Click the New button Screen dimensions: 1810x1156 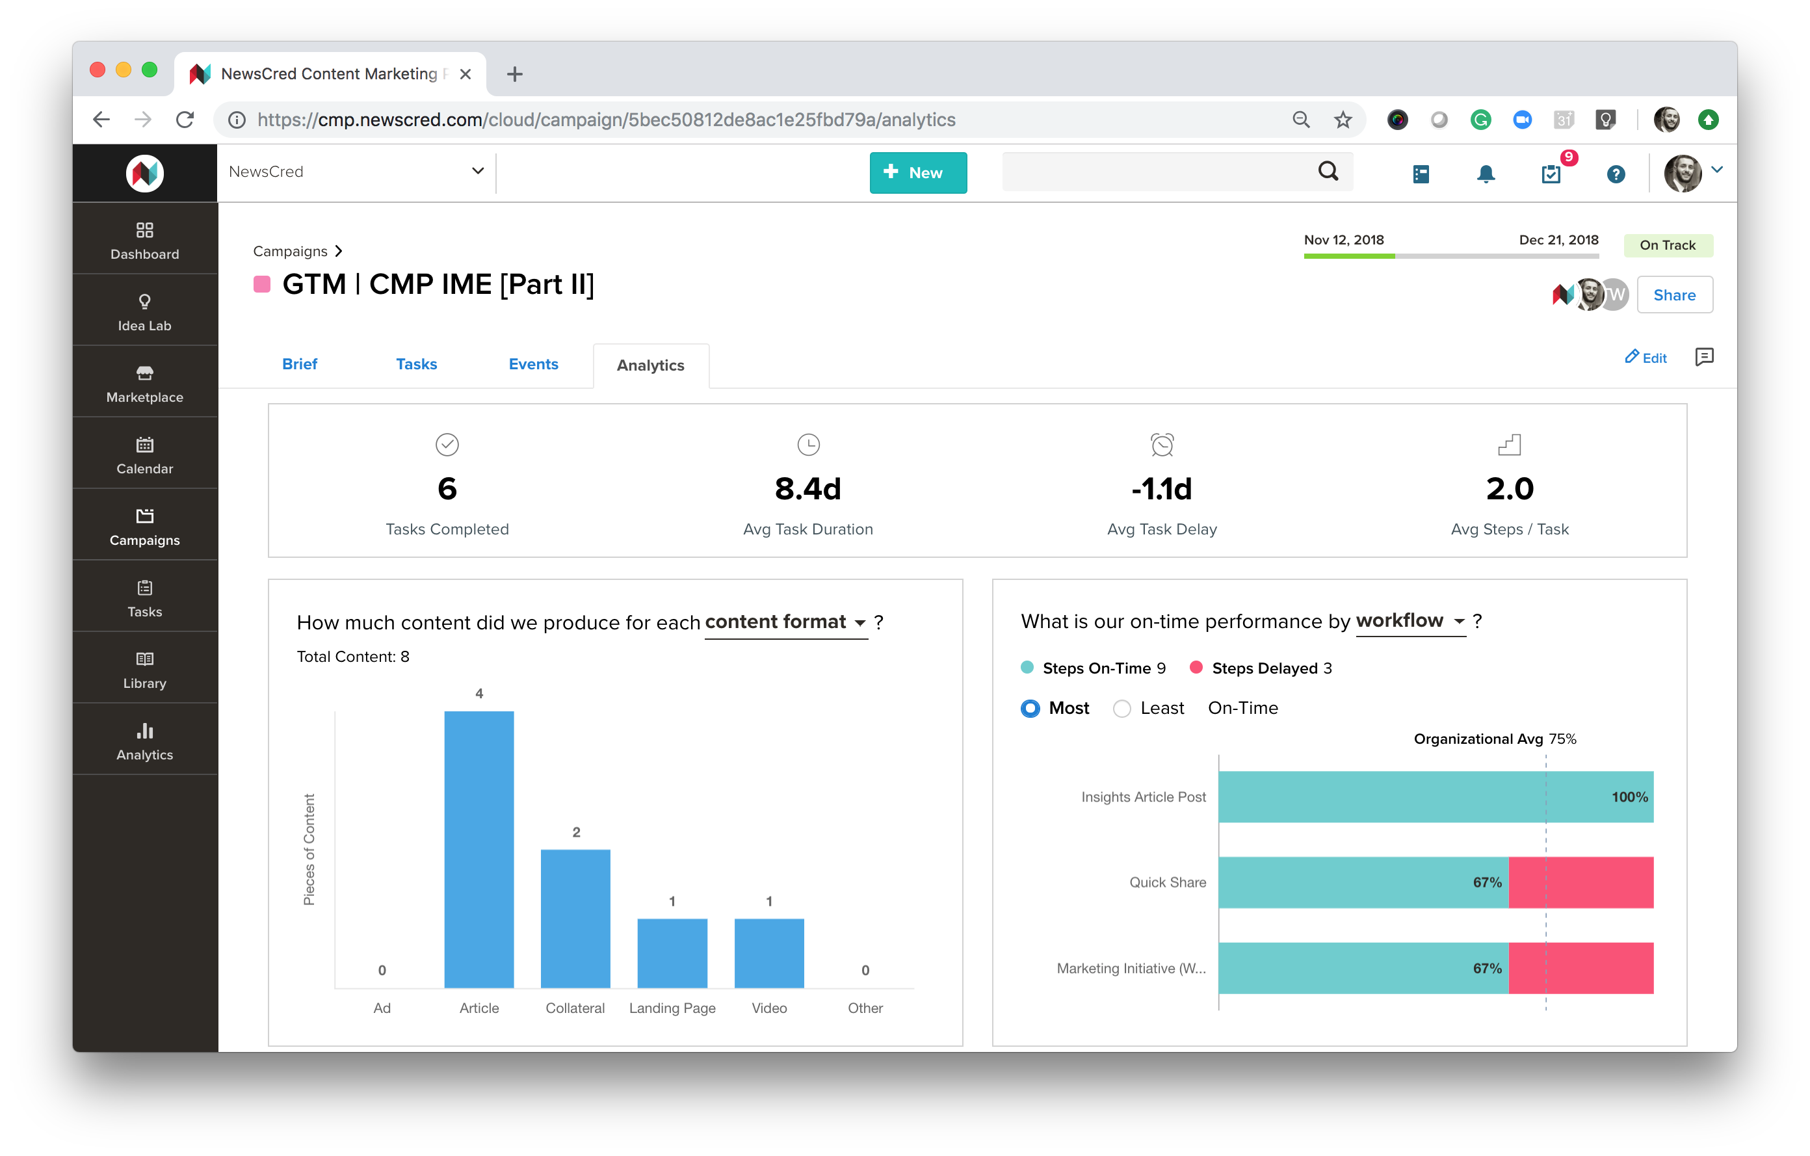[918, 173]
